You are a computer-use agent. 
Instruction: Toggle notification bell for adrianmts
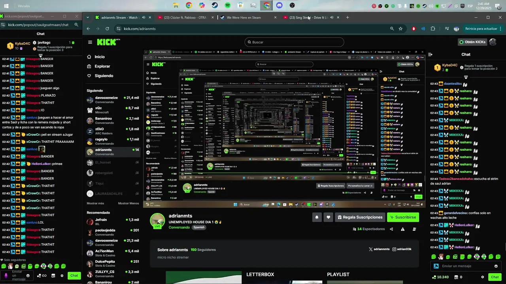[x=317, y=217]
